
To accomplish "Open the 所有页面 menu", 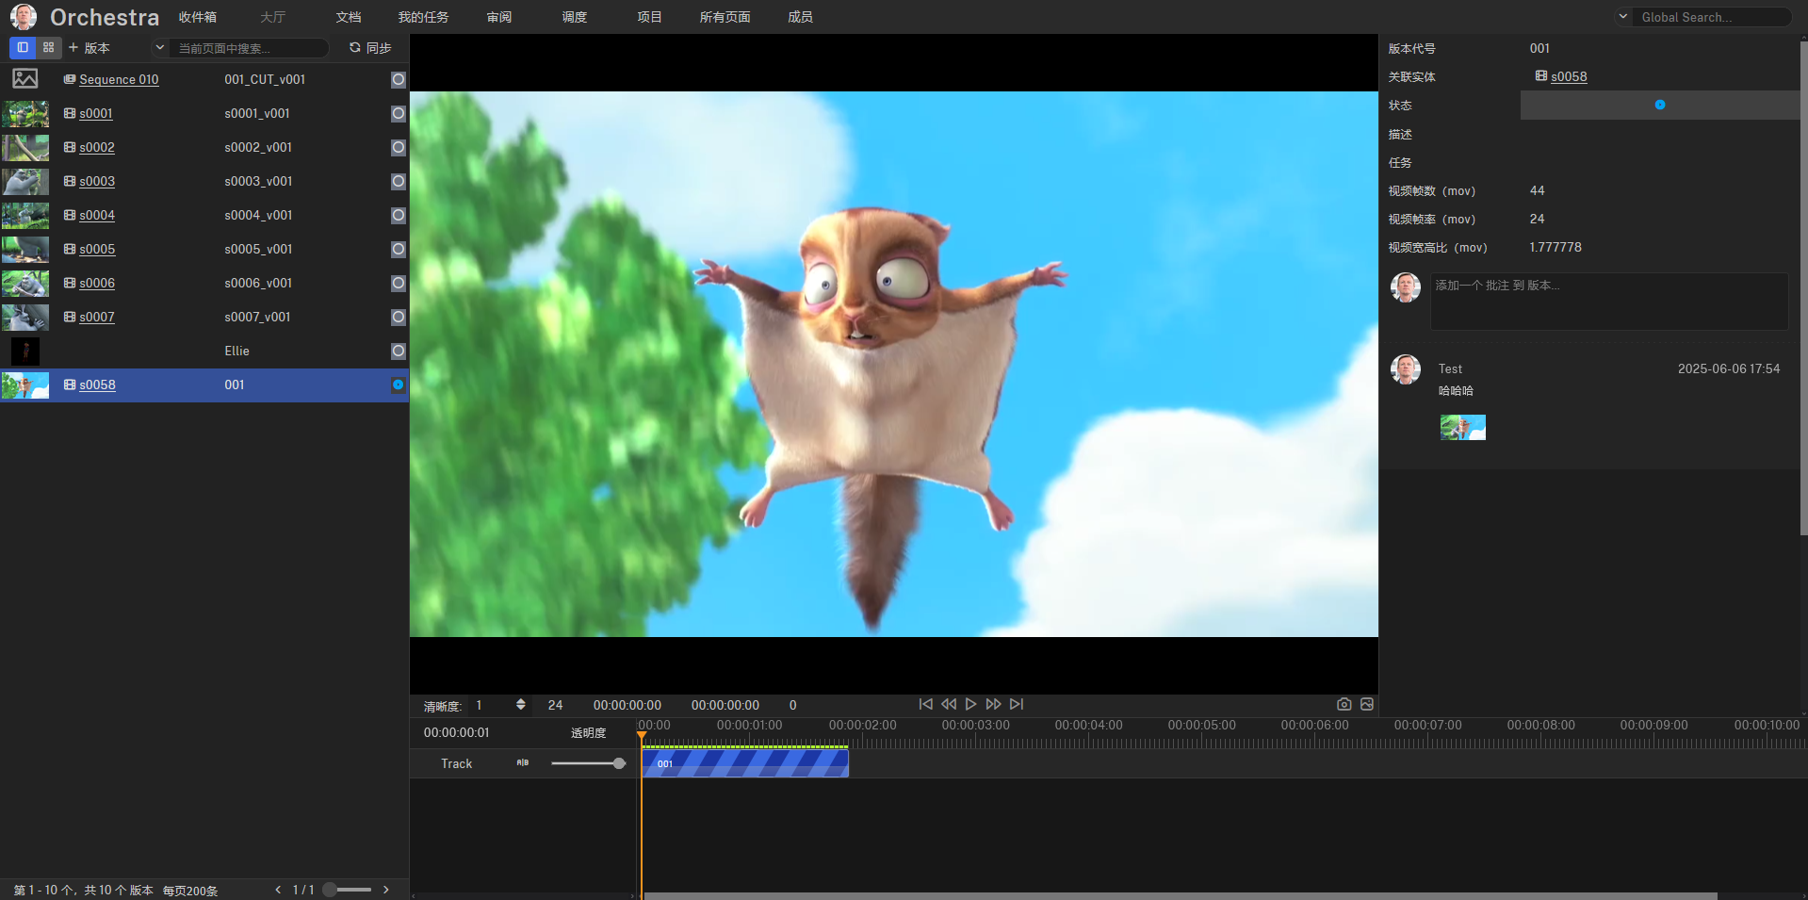I will [725, 17].
